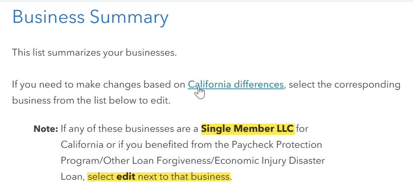
Task: Click the "Economic Injury Disaster" text
Action: [x=280, y=161]
